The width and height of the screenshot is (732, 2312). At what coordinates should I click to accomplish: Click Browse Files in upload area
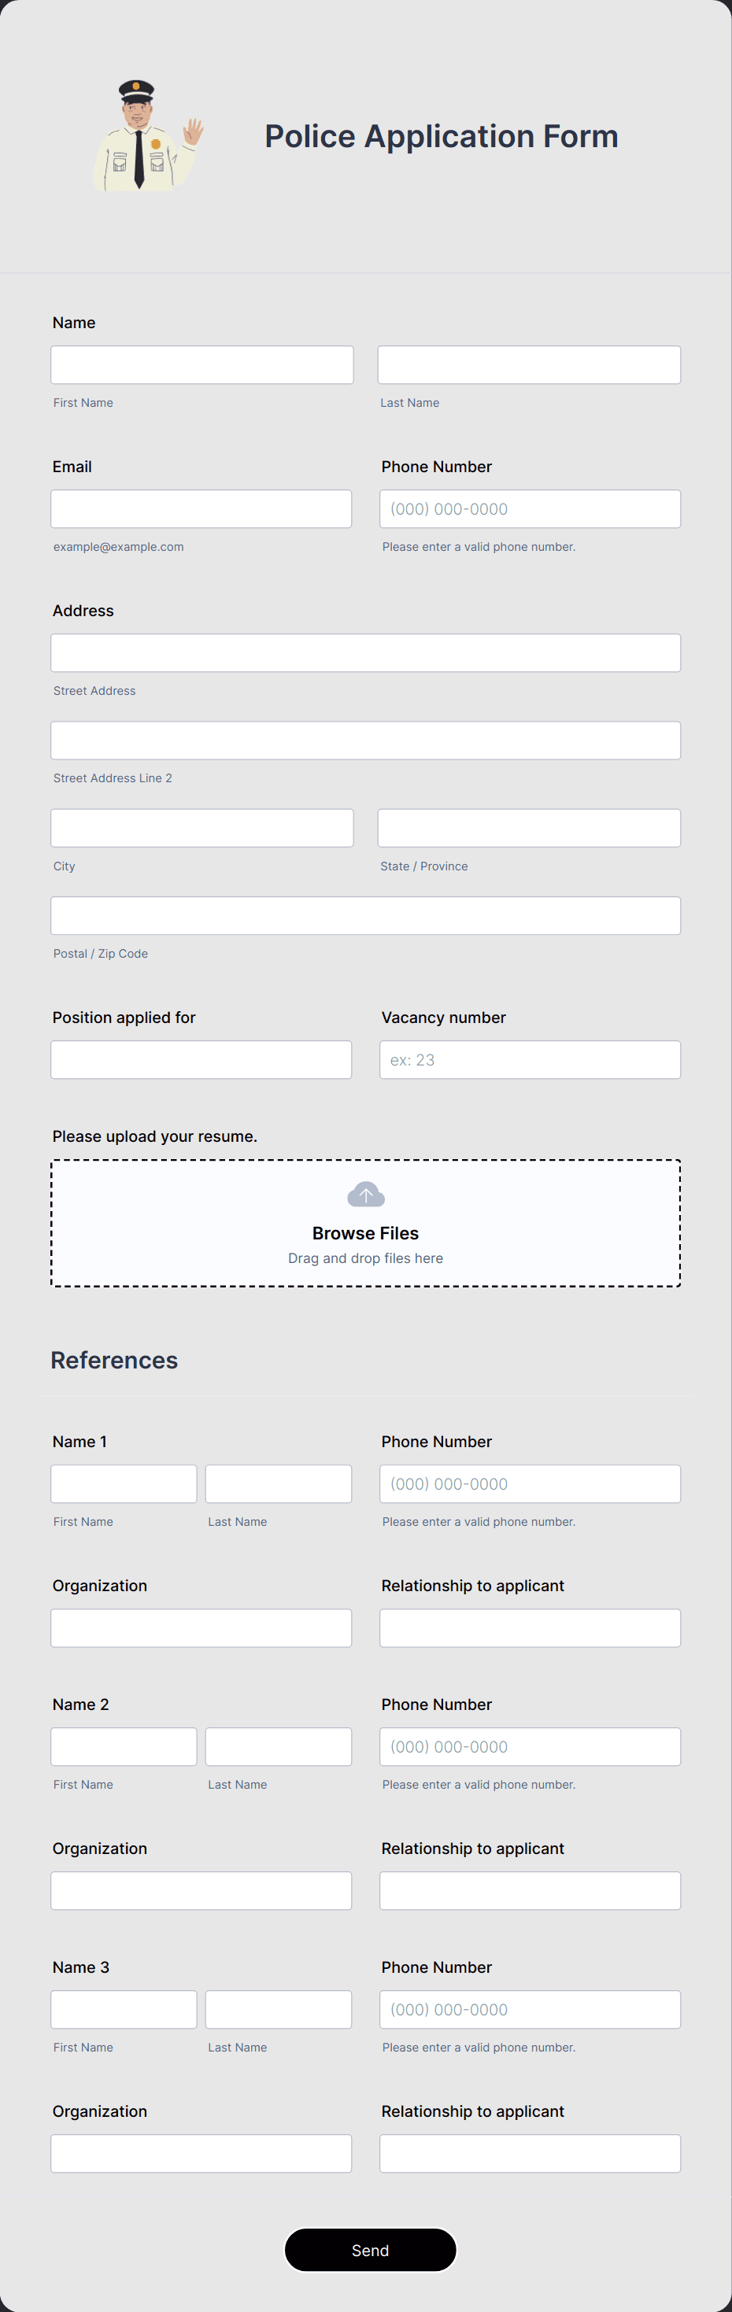(x=365, y=1233)
